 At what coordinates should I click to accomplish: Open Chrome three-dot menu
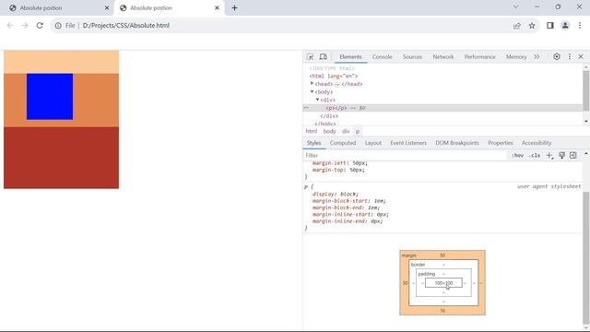point(580,26)
